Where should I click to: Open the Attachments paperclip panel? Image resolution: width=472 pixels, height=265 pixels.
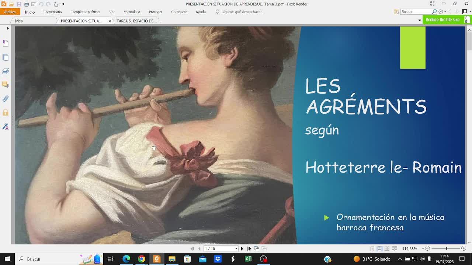pyautogui.click(x=6, y=99)
